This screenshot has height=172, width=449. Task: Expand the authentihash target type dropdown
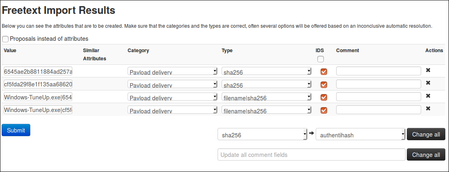click(360, 135)
